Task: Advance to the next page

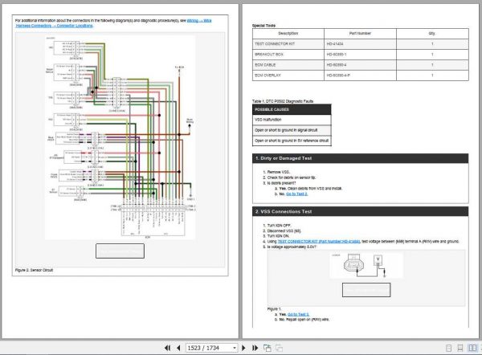Action: pos(245,348)
